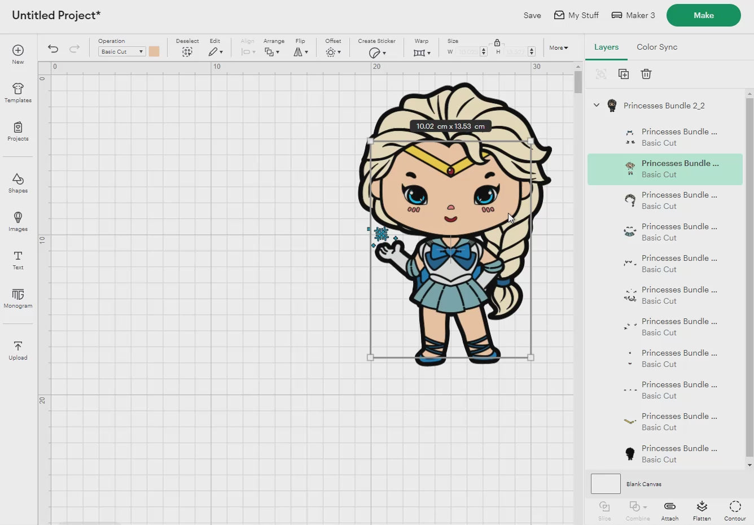
Task: Click the Group icon in Layers panel
Action: 601,74
